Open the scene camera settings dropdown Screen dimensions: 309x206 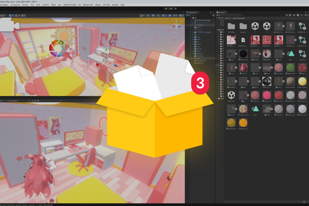(x=175, y=15)
